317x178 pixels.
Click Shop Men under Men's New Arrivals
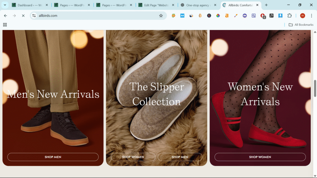tap(53, 157)
